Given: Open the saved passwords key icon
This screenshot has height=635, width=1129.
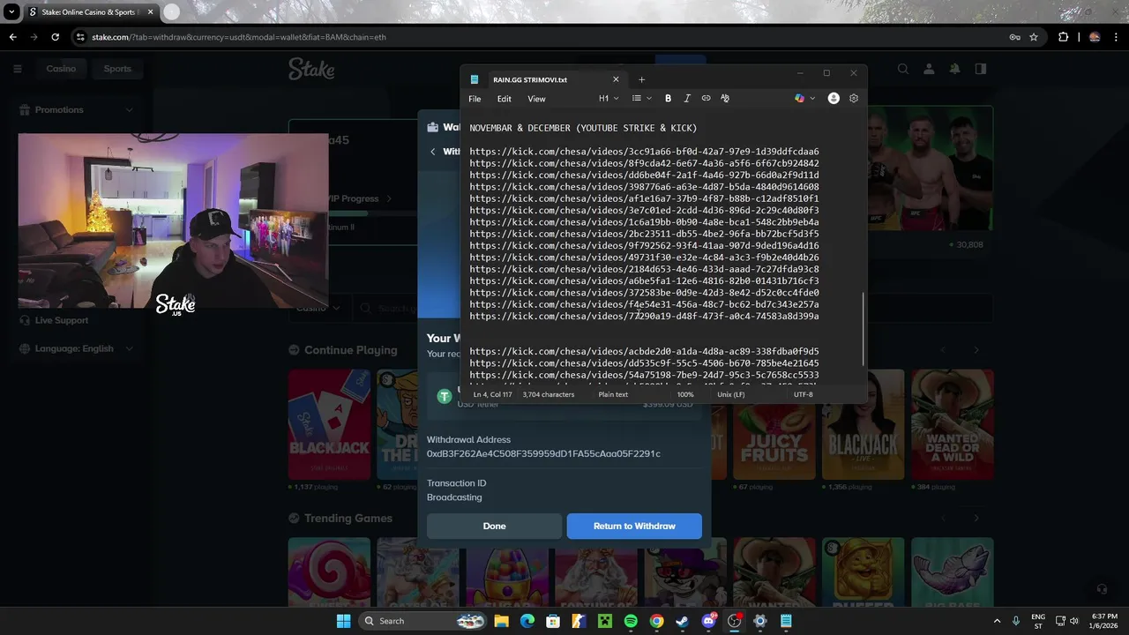Looking at the screenshot, I should click(x=1014, y=37).
